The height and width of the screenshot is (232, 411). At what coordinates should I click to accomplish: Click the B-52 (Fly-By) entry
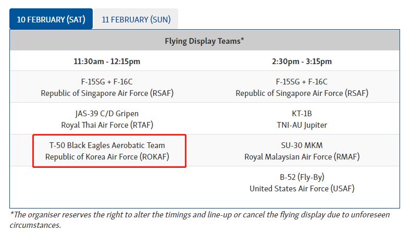(302, 177)
